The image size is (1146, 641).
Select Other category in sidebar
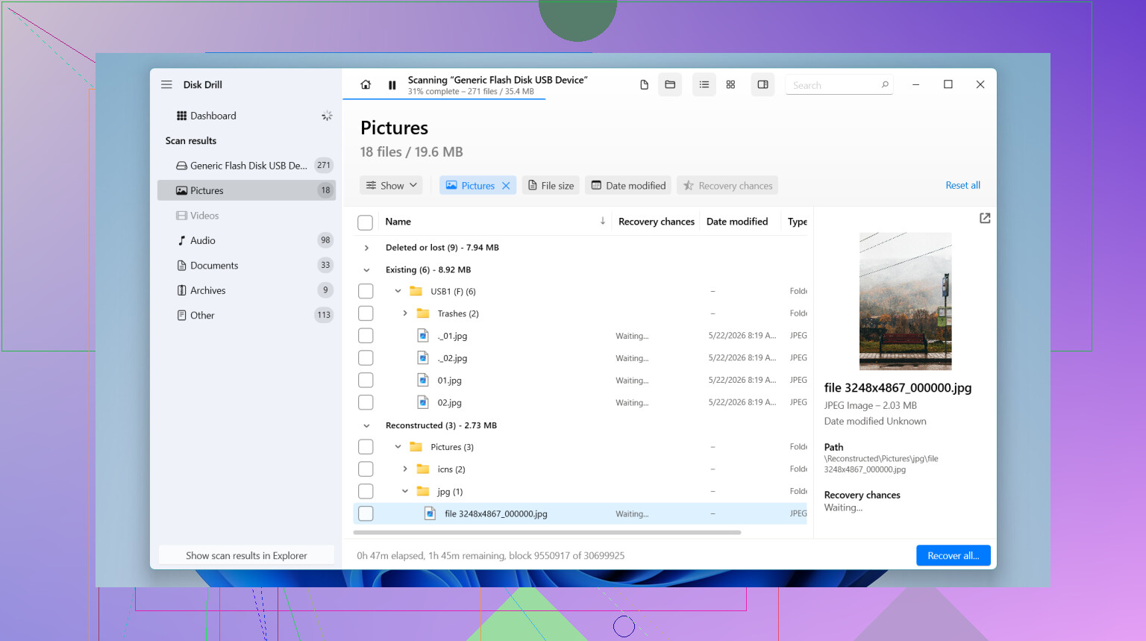(x=246, y=315)
